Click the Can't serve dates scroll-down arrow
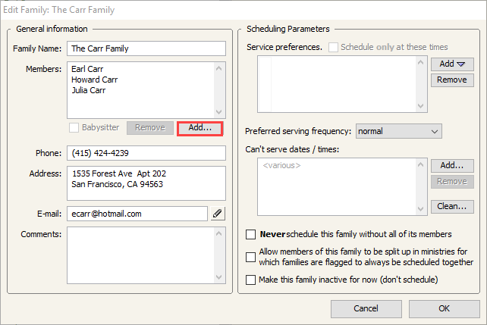Viewport: 487px width, 325px height. (421, 208)
